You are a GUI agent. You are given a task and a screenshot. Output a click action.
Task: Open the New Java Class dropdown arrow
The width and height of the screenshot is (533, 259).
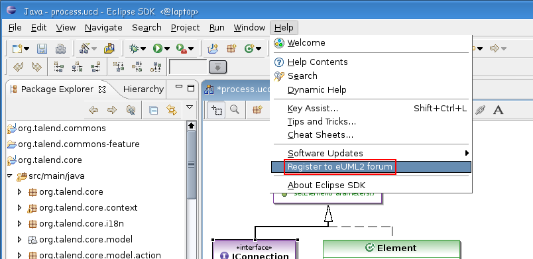point(259,49)
